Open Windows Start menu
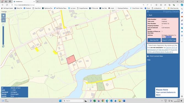184x103 pixels. pyautogui.click(x=60, y=101)
